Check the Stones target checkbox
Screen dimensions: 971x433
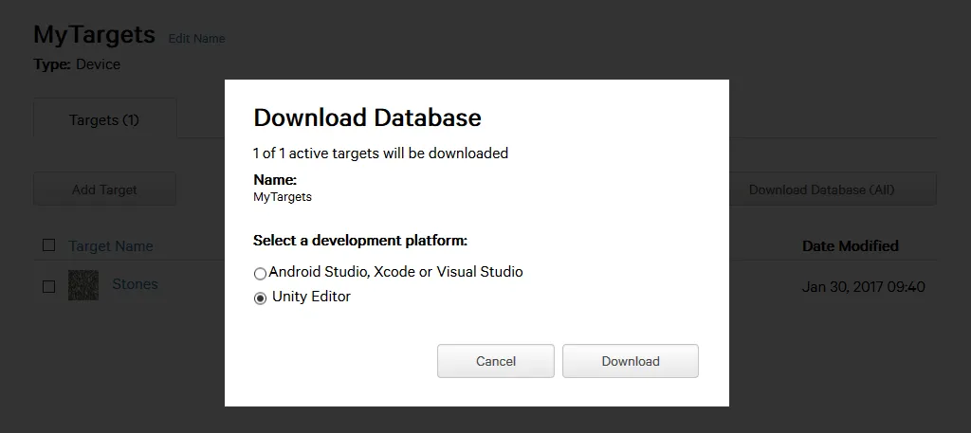pos(48,286)
